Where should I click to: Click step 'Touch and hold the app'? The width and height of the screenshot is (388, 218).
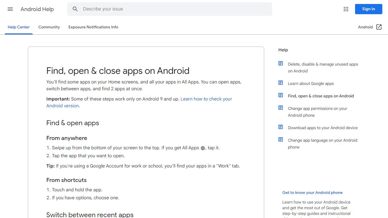point(77,190)
